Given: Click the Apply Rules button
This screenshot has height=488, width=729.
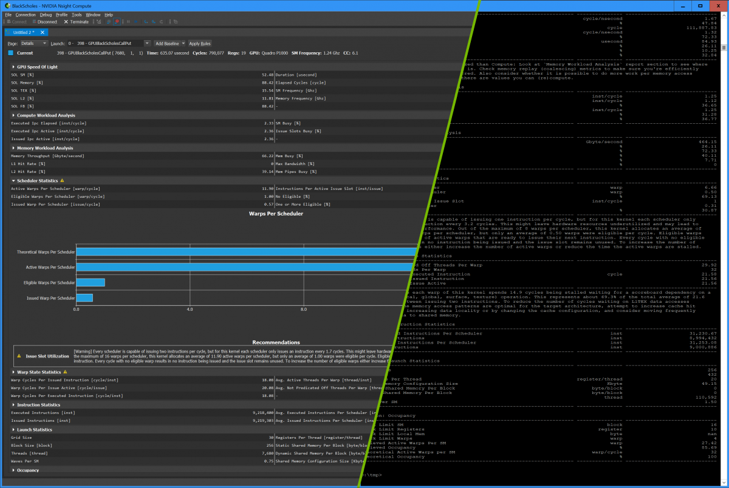Looking at the screenshot, I should click(200, 44).
